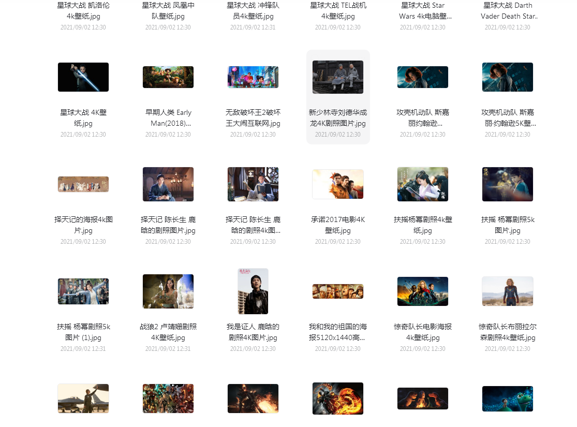Click file name 无敌破坏王2破坏王大闹互联网.jpg
The width and height of the screenshot is (577, 427).
pyautogui.click(x=253, y=118)
